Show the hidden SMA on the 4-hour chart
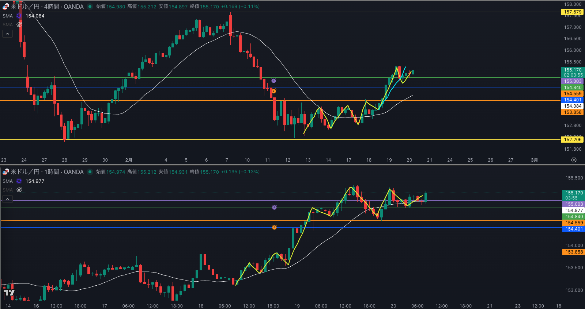This screenshot has width=585, height=309. coord(19,25)
